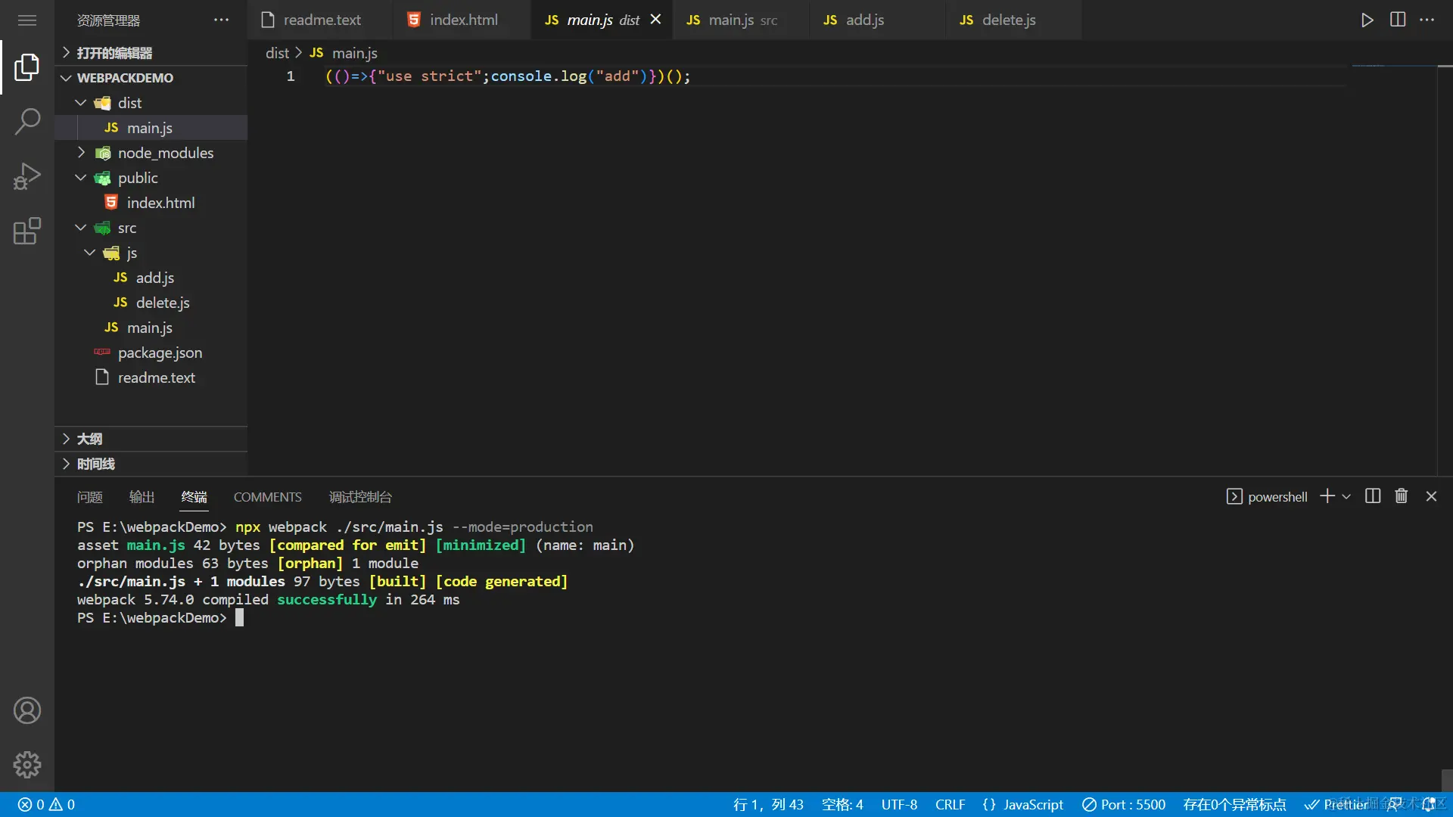1453x817 pixels.
Task: Switch to the index.html editor tab
Action: pos(463,20)
